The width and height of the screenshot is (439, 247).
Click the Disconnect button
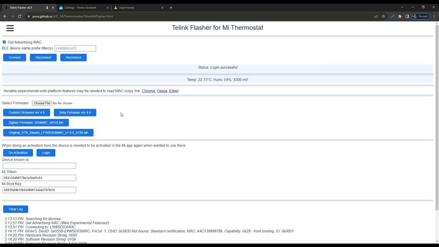click(43, 58)
